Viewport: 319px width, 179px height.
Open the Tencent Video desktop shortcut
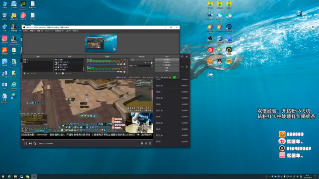tap(220, 50)
